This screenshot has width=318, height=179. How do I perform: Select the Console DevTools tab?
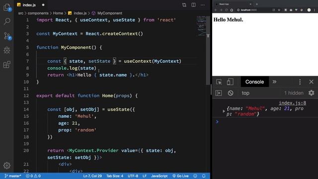(x=254, y=82)
